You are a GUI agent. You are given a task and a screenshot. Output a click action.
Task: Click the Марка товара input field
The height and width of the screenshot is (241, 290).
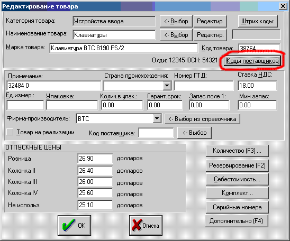click(123, 48)
